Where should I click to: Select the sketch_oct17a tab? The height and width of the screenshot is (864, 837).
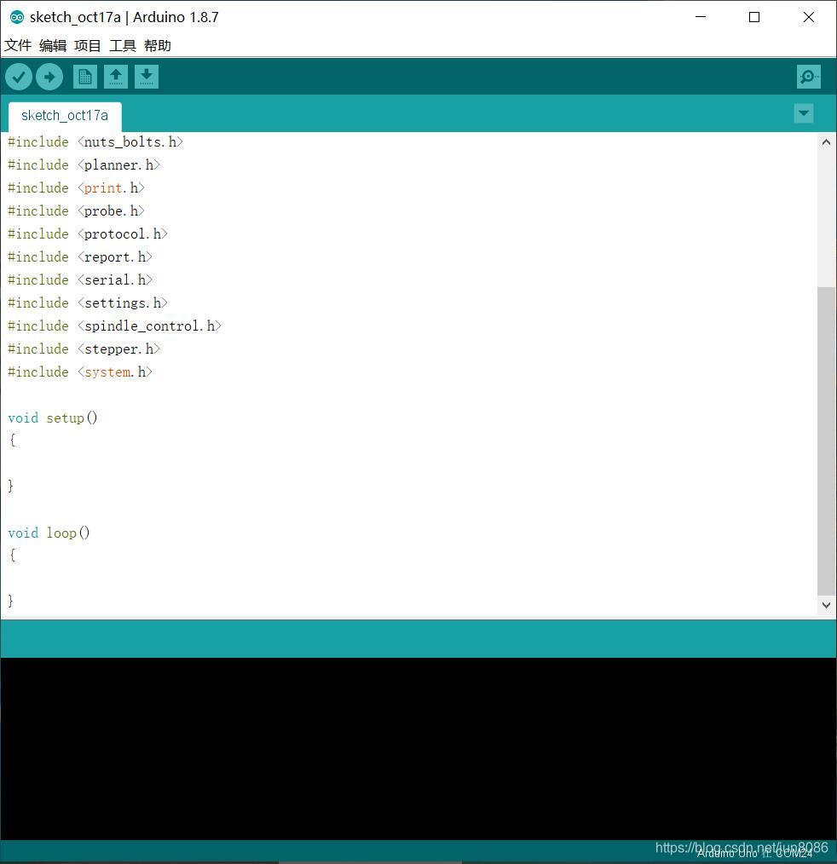(65, 116)
